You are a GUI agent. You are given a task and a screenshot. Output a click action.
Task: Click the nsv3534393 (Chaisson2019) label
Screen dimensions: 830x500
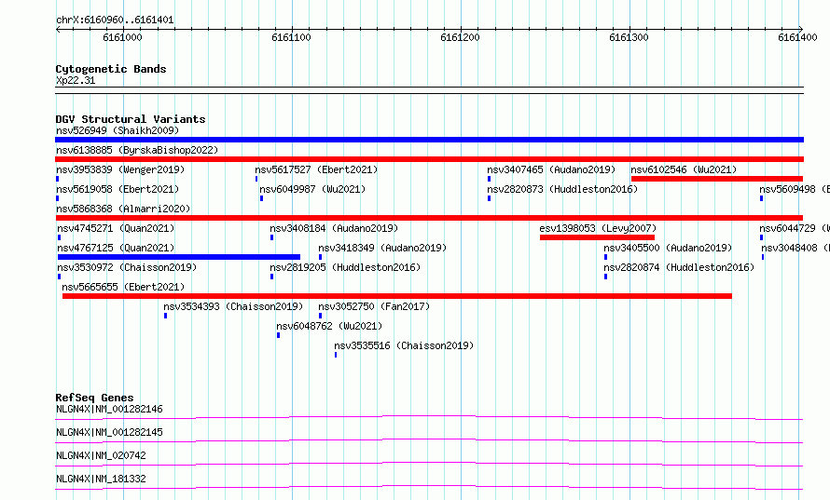point(233,306)
